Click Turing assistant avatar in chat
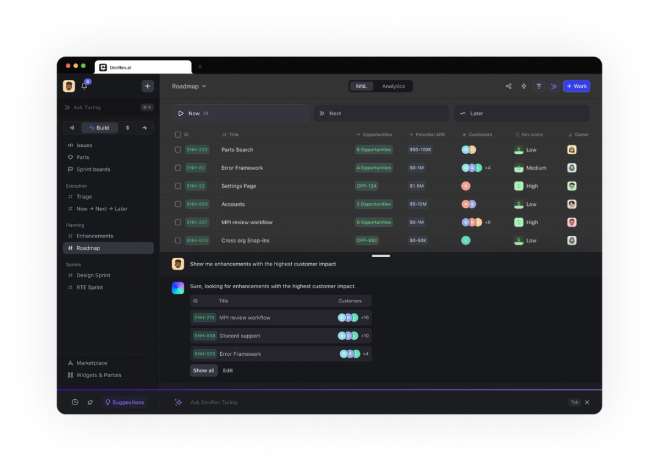This screenshot has width=659, height=471. 178,288
